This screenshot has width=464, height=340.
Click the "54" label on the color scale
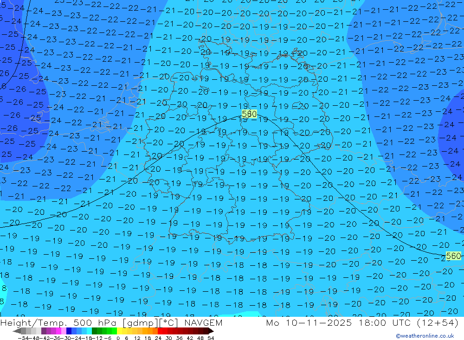click(x=211, y=338)
